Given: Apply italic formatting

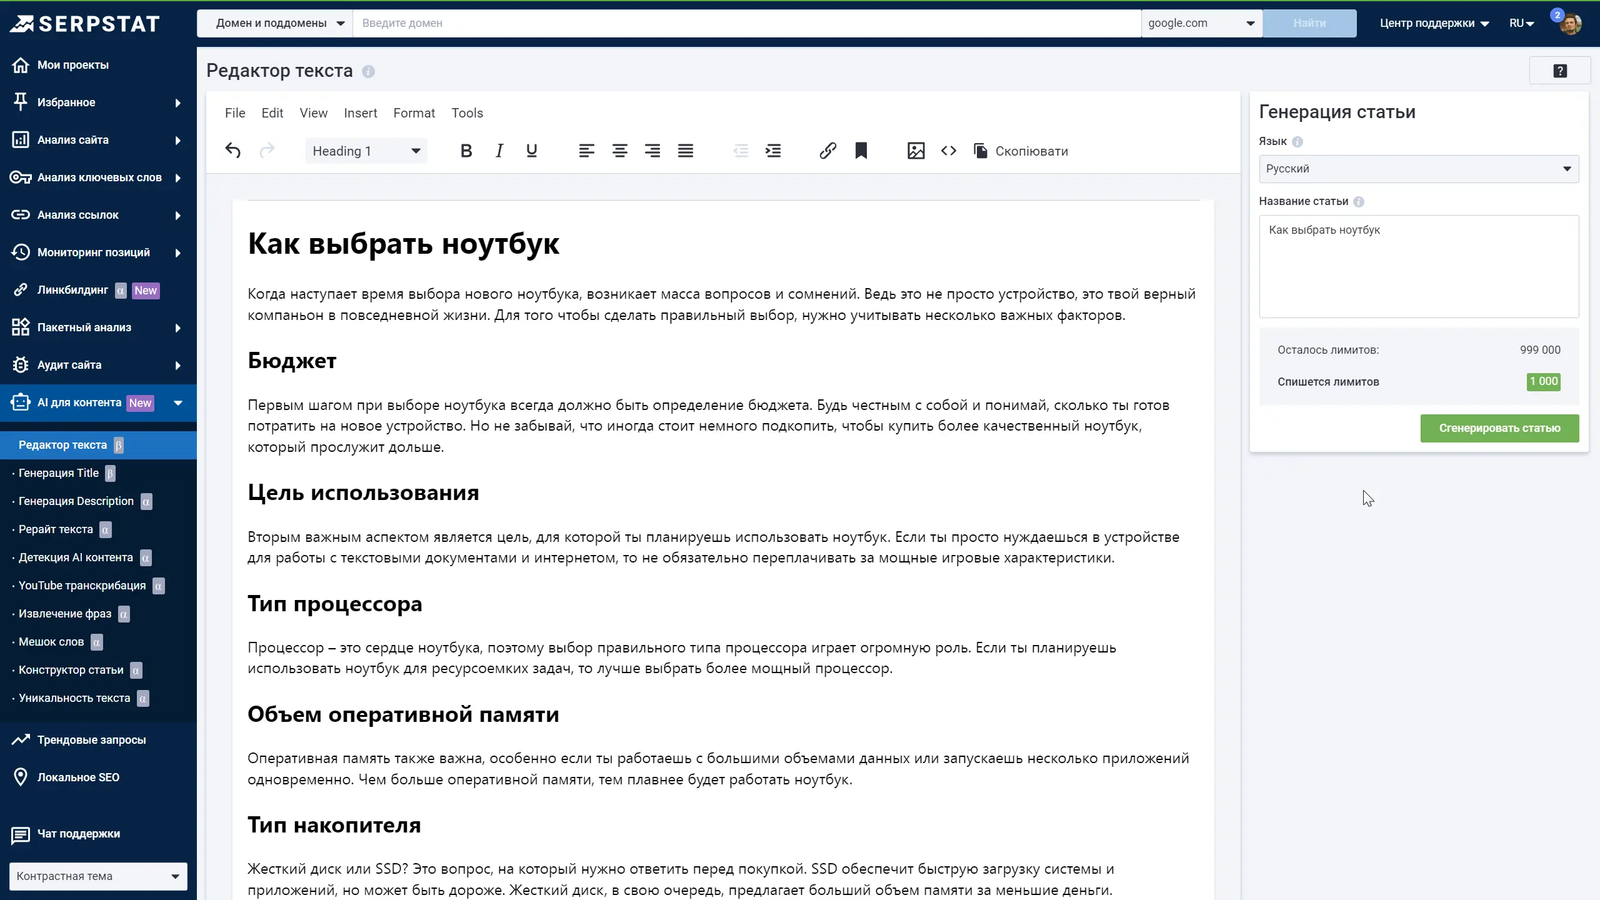Looking at the screenshot, I should tap(499, 151).
